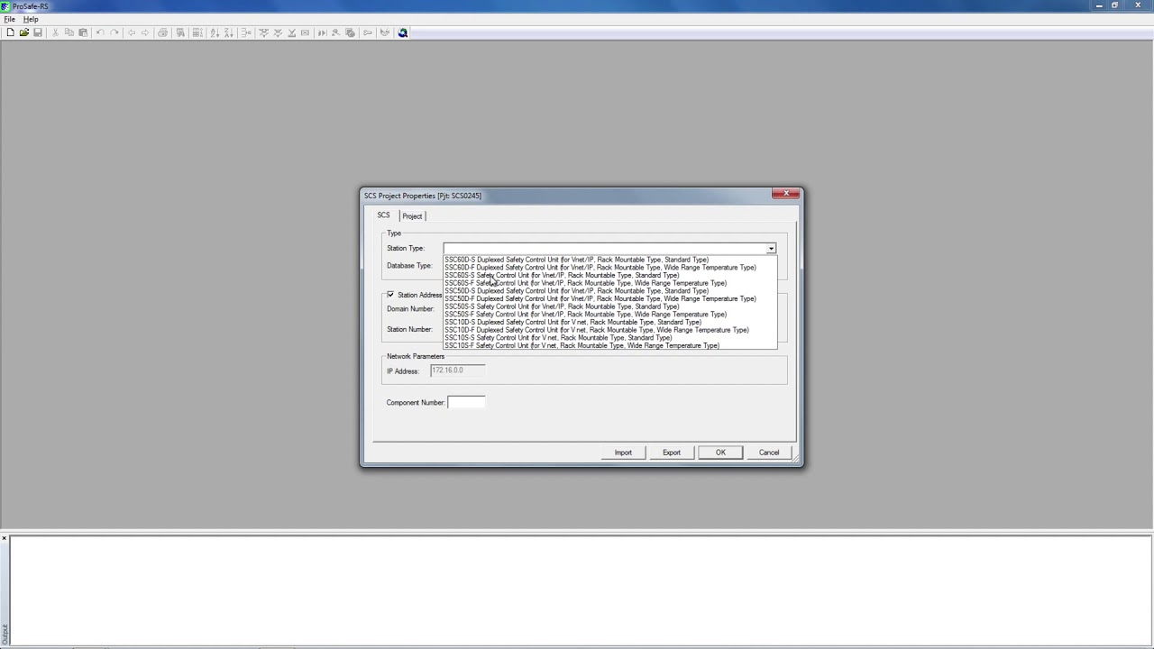Choose SSC50D-F Duplexed Wide Range option

click(609, 298)
